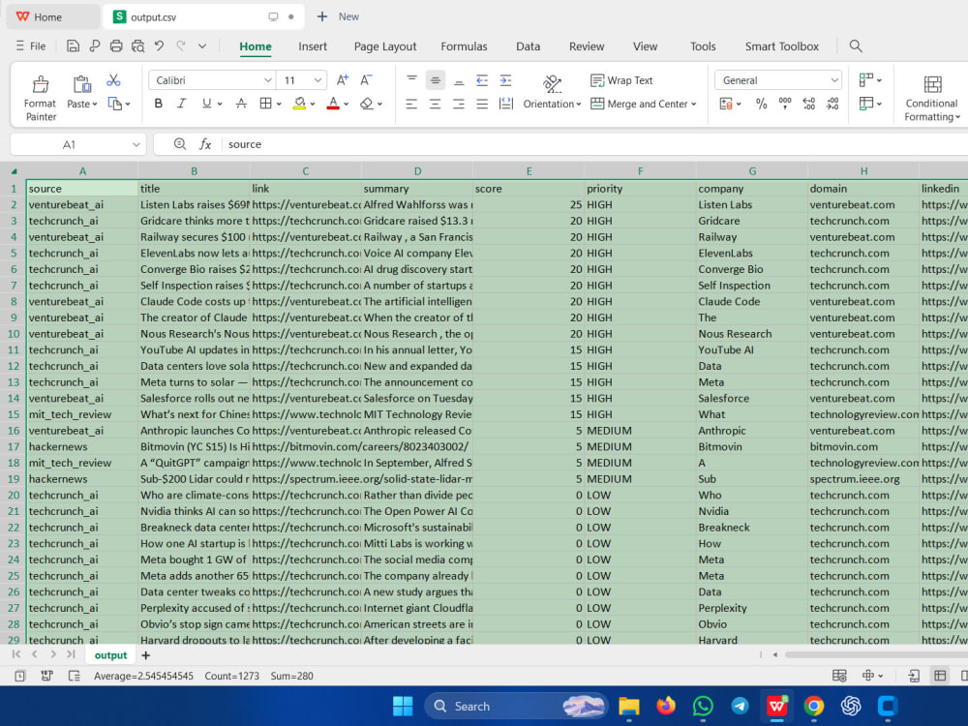Apply comma thousands separator style

(785, 104)
